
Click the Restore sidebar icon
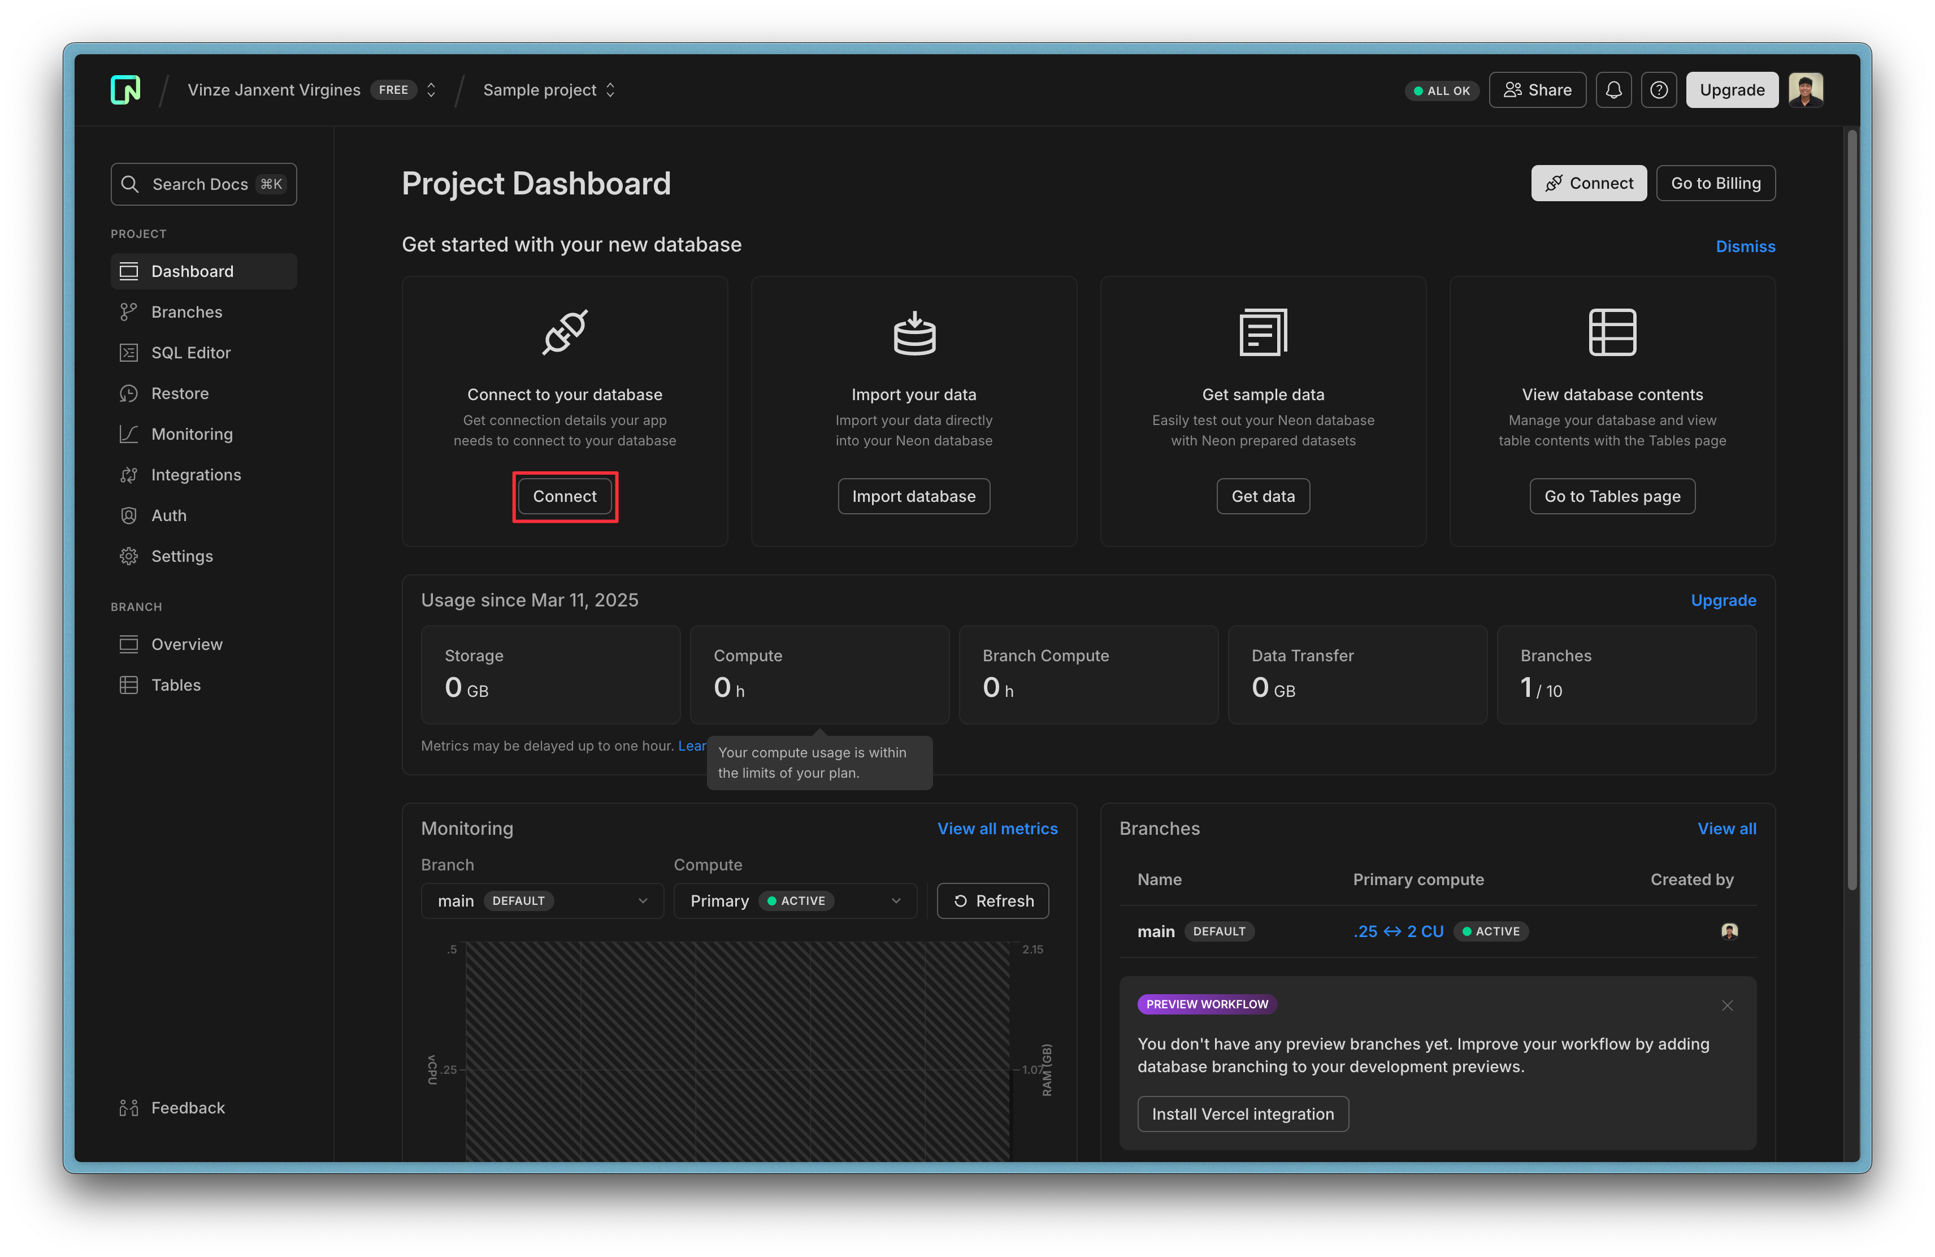tap(128, 393)
